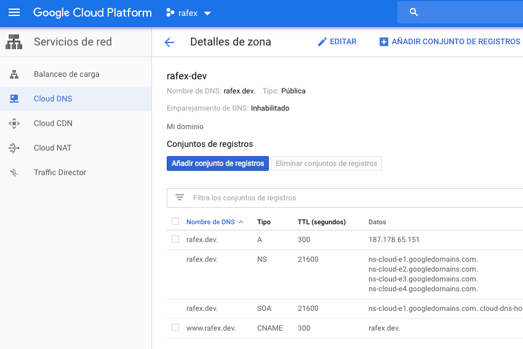Click the SOA type cell

click(264, 308)
